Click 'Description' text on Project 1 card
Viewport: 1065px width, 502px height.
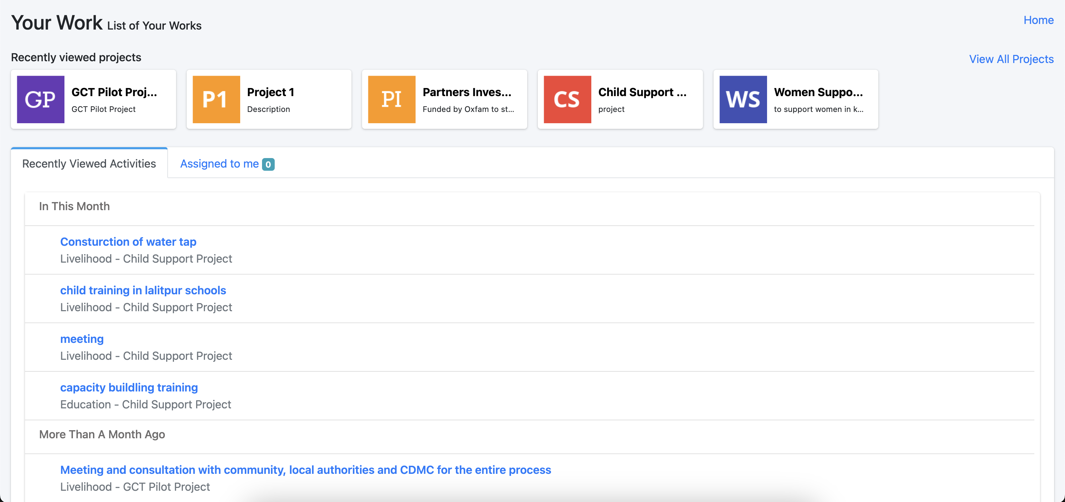click(268, 109)
